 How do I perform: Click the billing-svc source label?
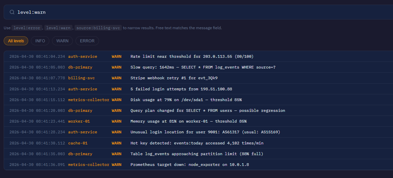coord(82,78)
